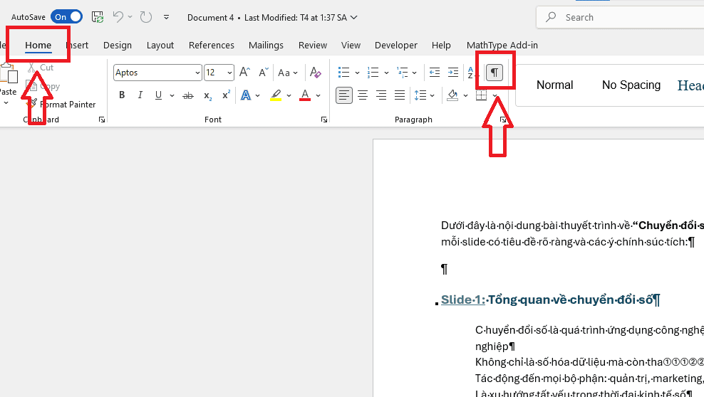704x397 pixels.
Task: Open the font size dropdown
Action: (230, 73)
